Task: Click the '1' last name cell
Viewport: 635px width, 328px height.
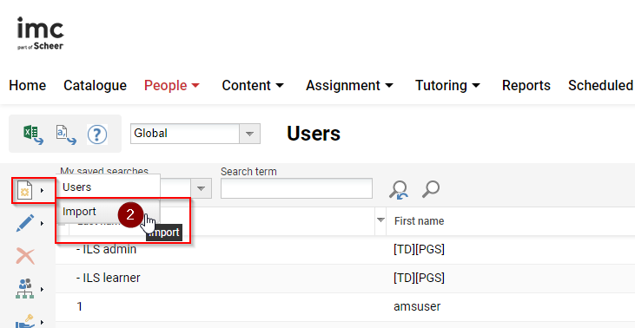Action: point(79,306)
